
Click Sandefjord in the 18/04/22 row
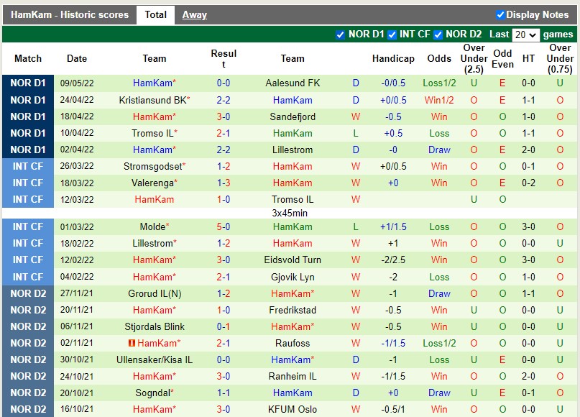point(293,117)
